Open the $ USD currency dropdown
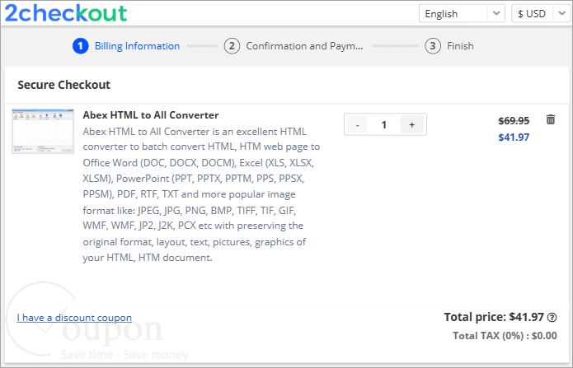Screen dimensions: 573x368 542,13
